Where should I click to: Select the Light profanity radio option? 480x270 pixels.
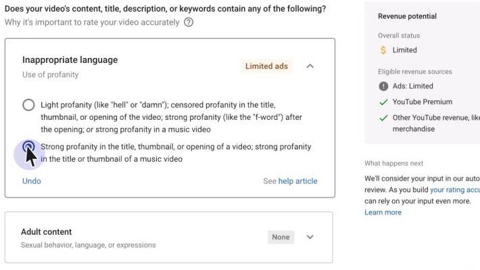[28, 105]
